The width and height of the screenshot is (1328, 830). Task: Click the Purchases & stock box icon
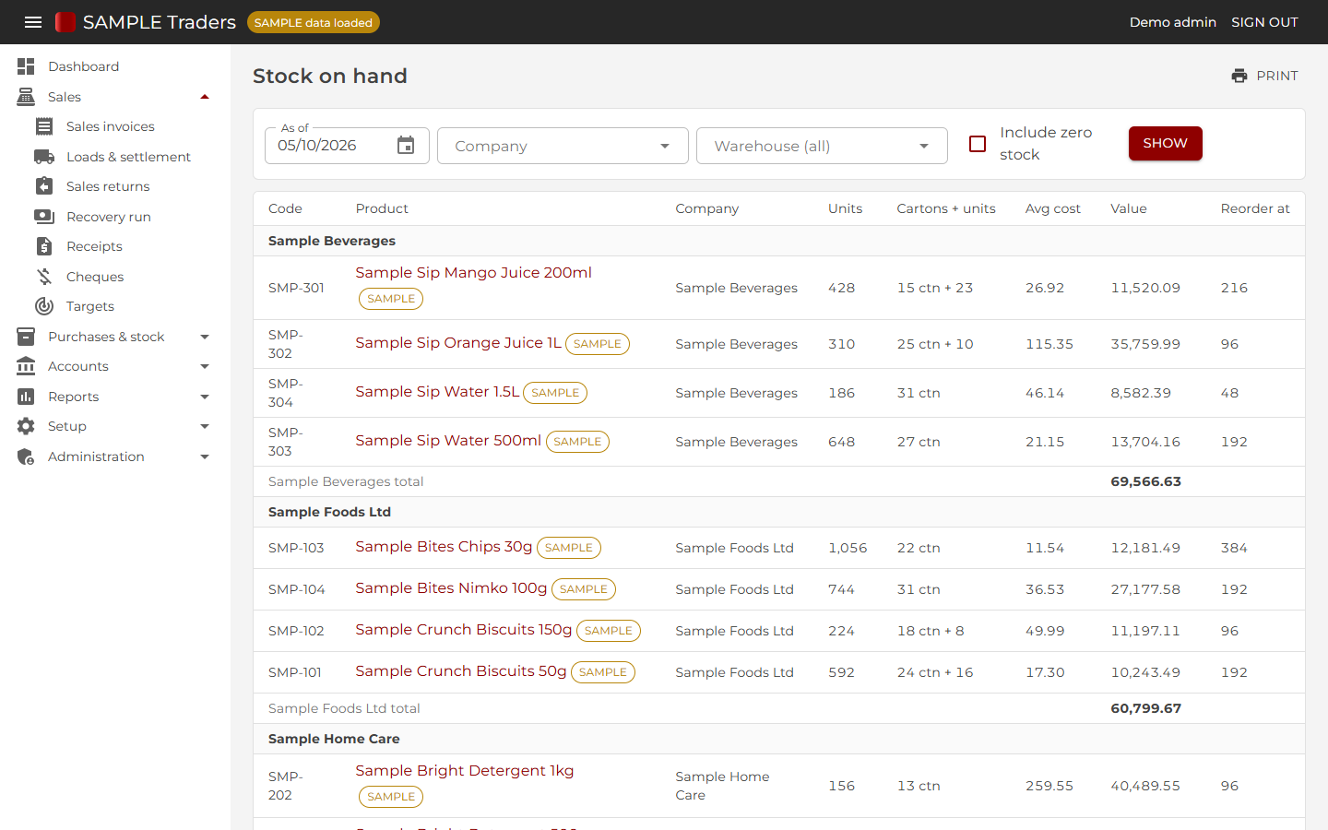(x=26, y=337)
